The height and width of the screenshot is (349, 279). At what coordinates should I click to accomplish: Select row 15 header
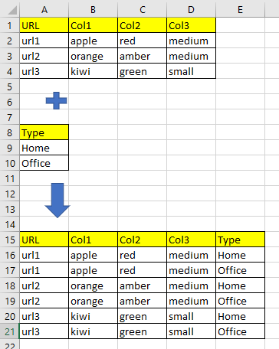tap(10, 240)
